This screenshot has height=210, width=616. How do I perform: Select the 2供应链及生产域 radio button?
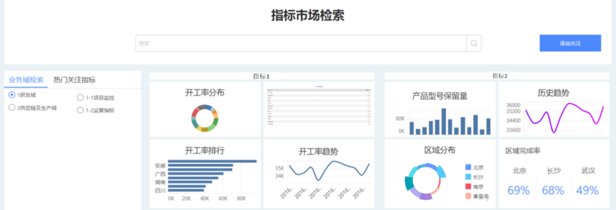pos(12,107)
